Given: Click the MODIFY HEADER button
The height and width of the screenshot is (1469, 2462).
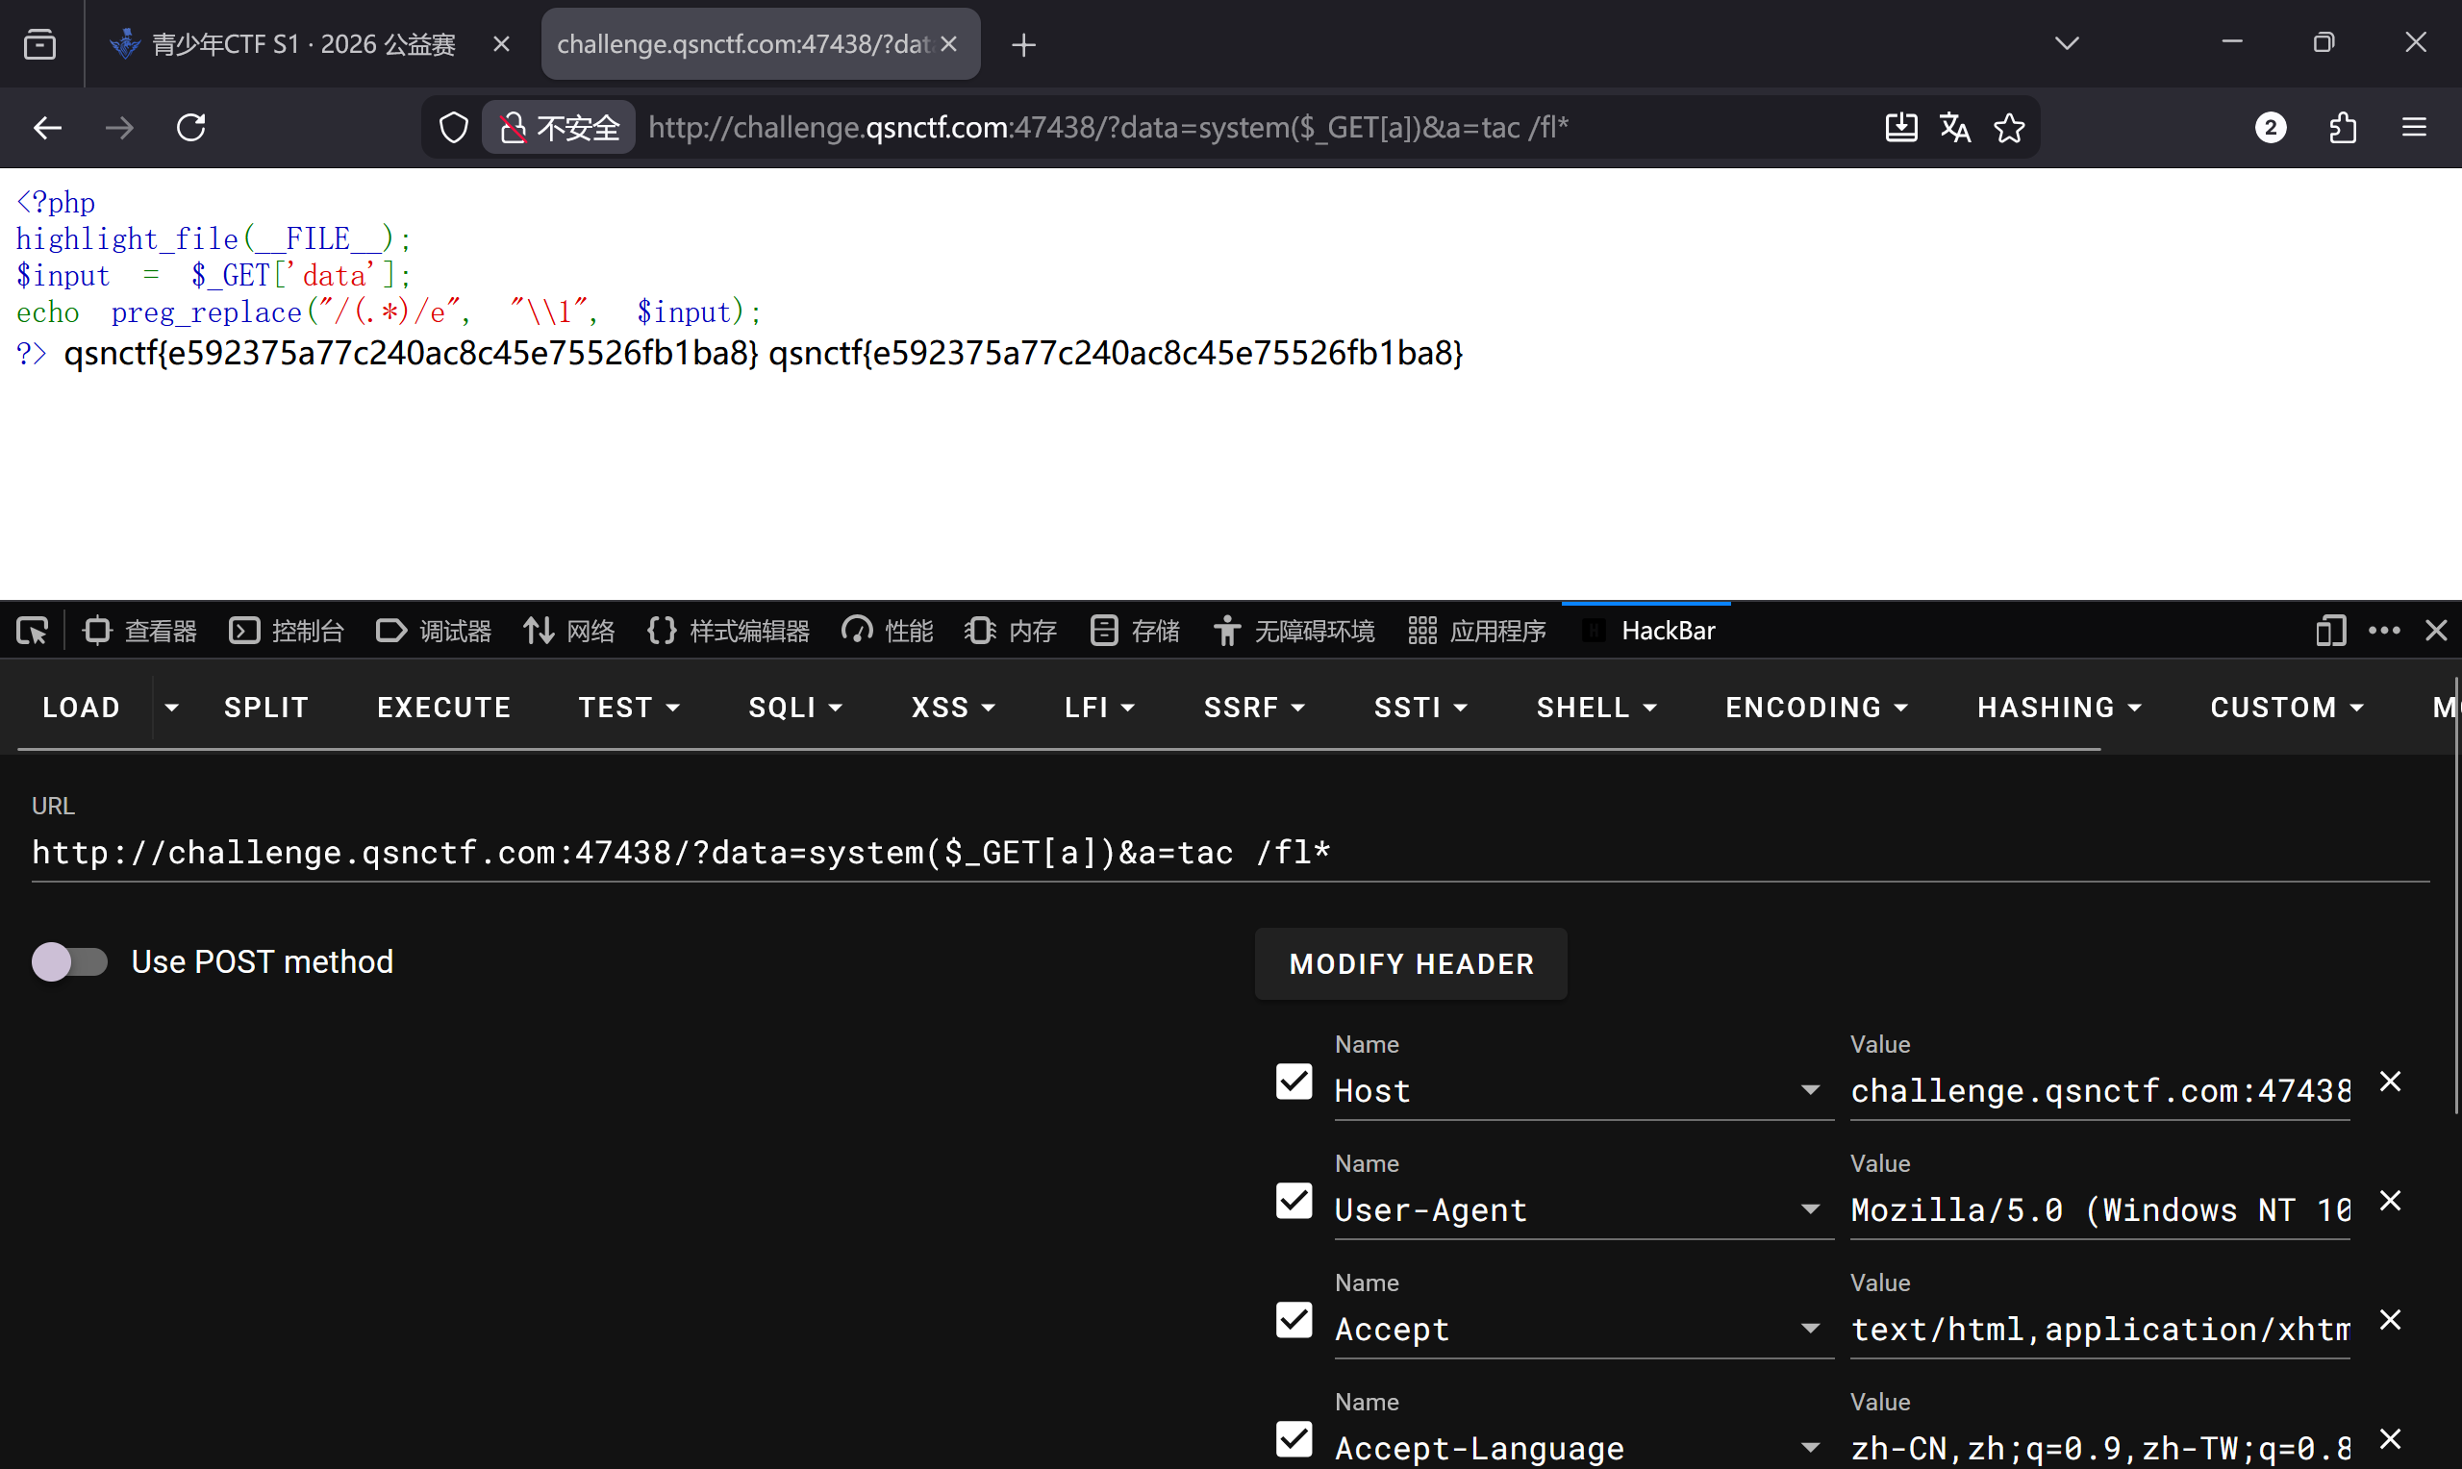Looking at the screenshot, I should pos(1411,963).
